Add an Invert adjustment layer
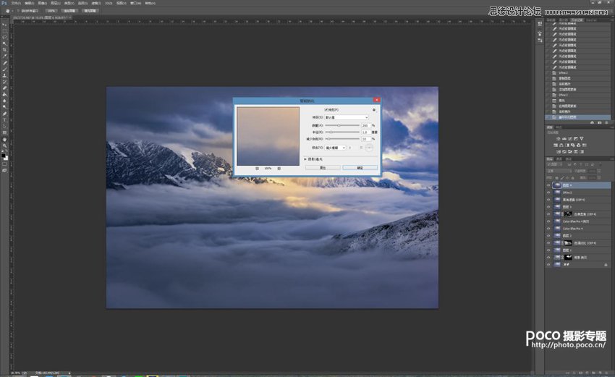 pyautogui.click(x=559, y=152)
